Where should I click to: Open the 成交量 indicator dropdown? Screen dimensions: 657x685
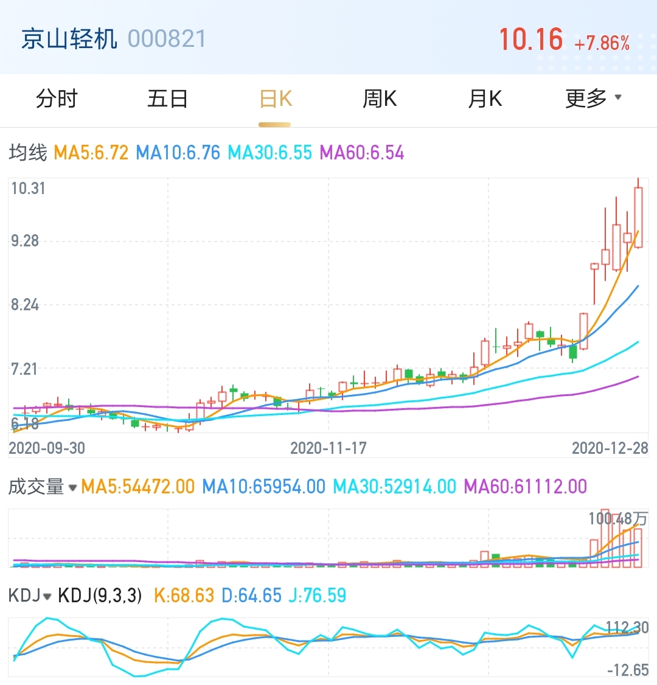(43, 487)
